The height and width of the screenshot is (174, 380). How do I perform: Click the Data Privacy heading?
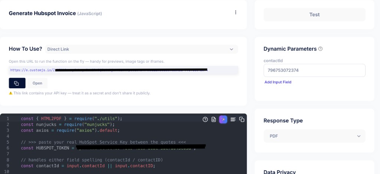[279, 171]
